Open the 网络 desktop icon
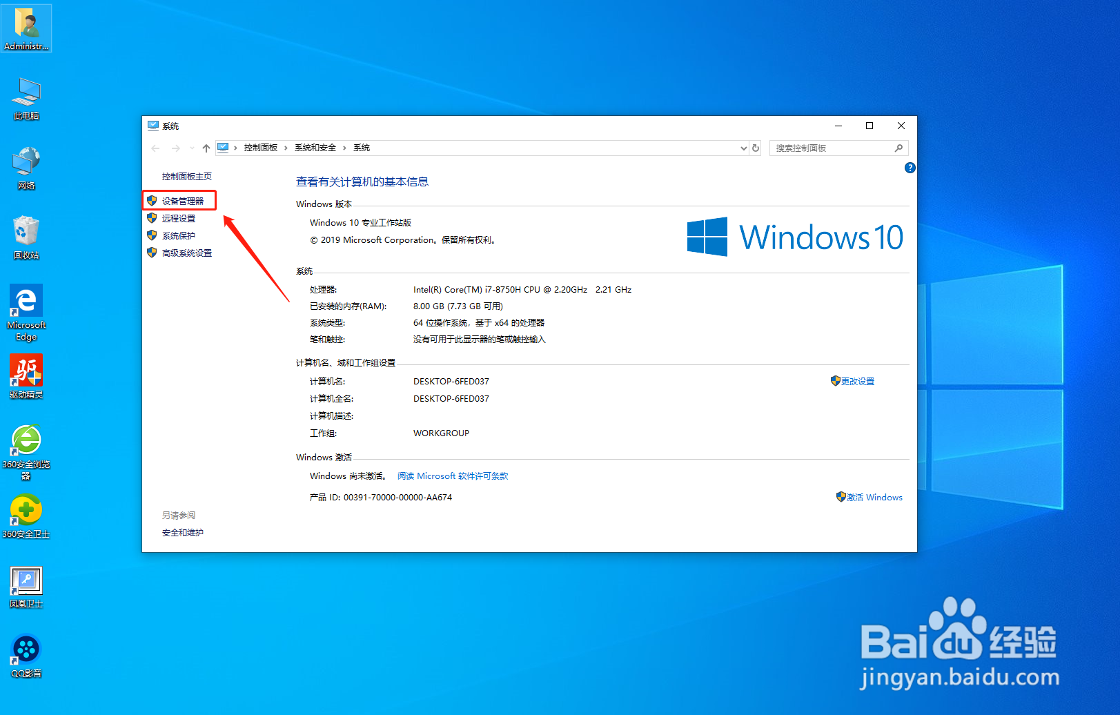 tap(26, 168)
